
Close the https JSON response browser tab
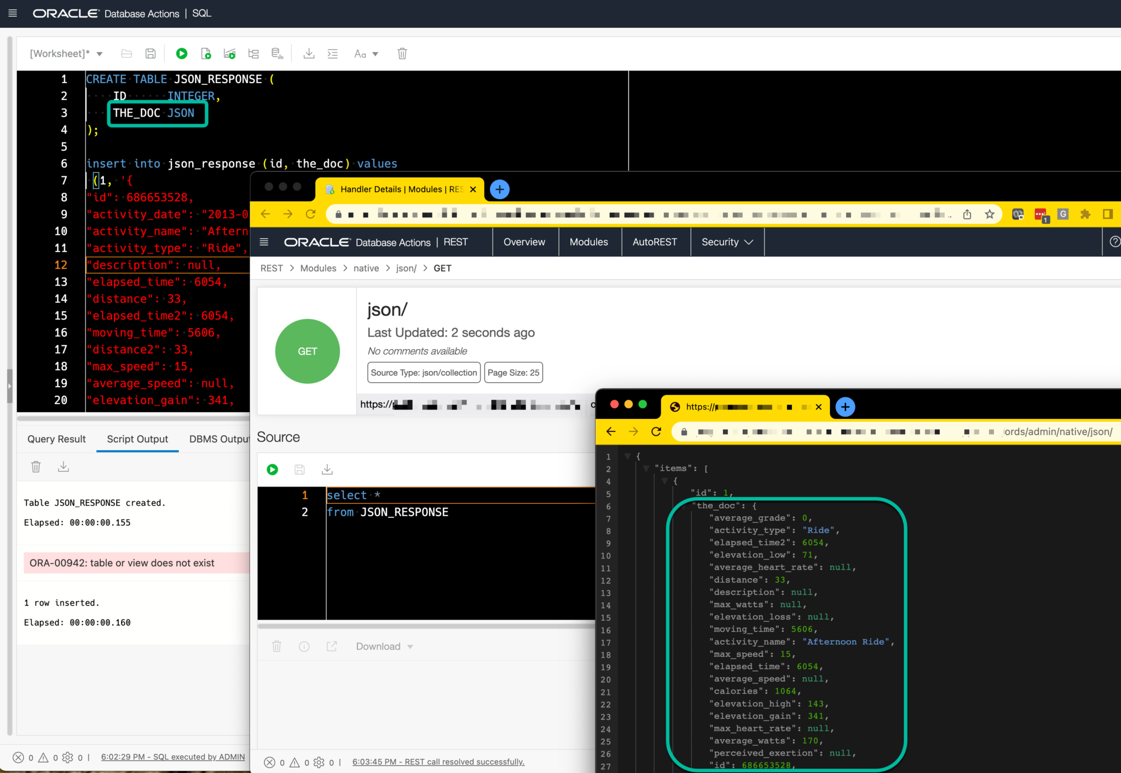click(819, 407)
